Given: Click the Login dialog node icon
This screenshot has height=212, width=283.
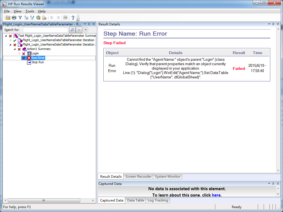Looking at the screenshot, I should [x=29, y=54].
